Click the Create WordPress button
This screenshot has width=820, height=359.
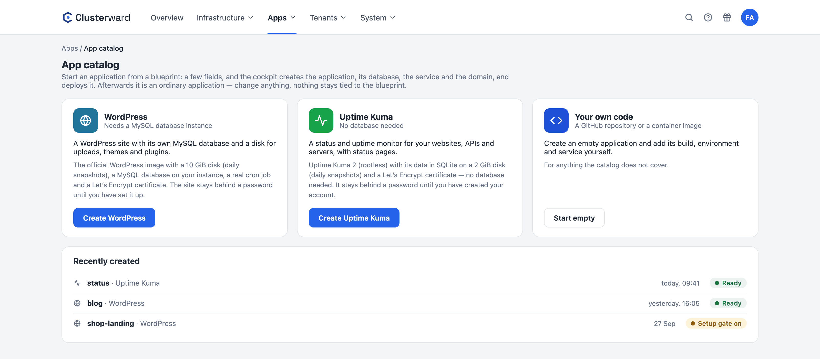(x=114, y=218)
